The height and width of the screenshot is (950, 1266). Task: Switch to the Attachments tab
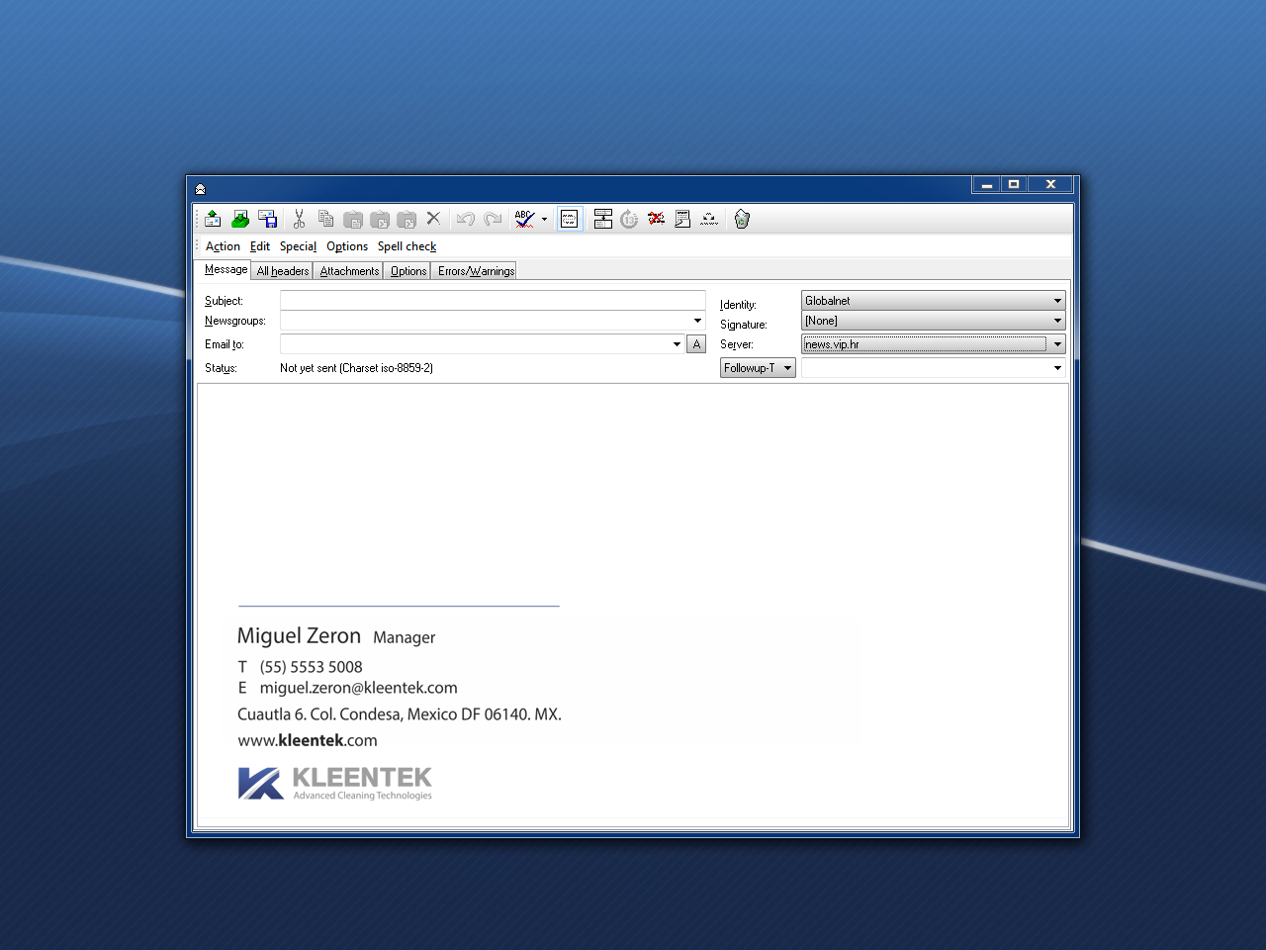(x=349, y=271)
